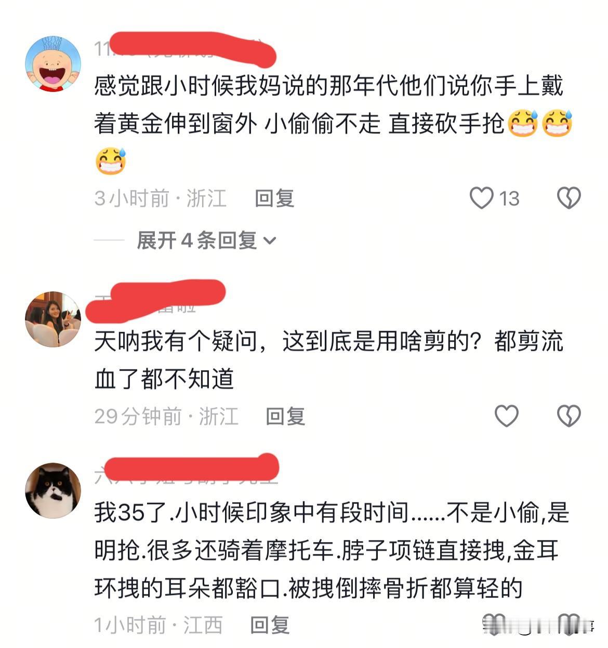Viewport: 608px width, 648px height.
Task: Select the comment text beginning 感觉跟小时候我妈说
Action: click(333, 124)
